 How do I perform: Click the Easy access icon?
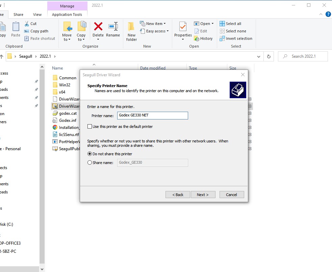pos(142,31)
